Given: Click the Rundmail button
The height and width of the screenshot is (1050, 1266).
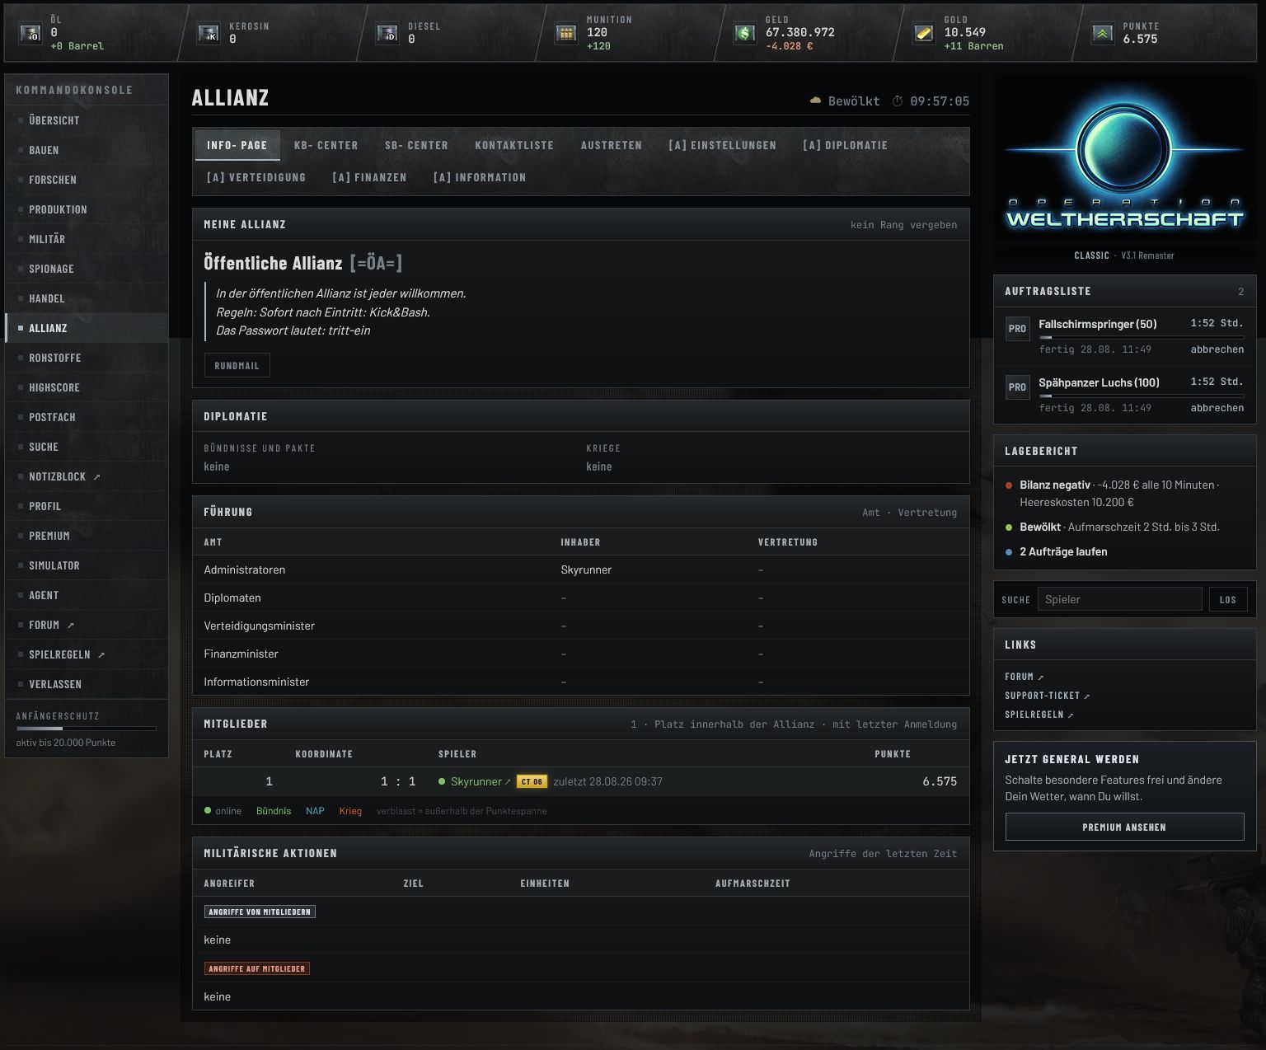Looking at the screenshot, I should point(237,365).
